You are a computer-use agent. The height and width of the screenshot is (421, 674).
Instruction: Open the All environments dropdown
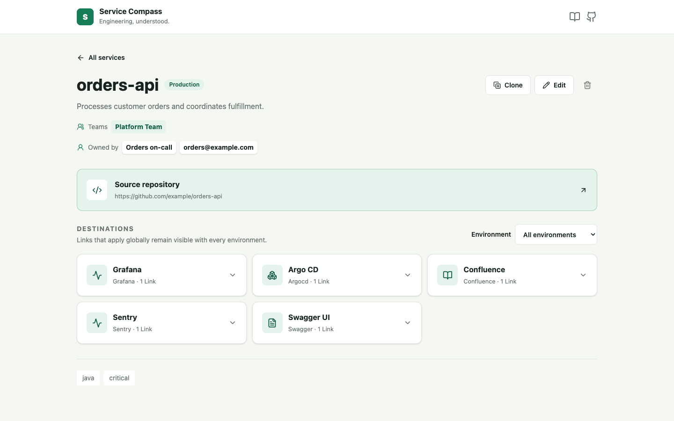[x=556, y=234]
